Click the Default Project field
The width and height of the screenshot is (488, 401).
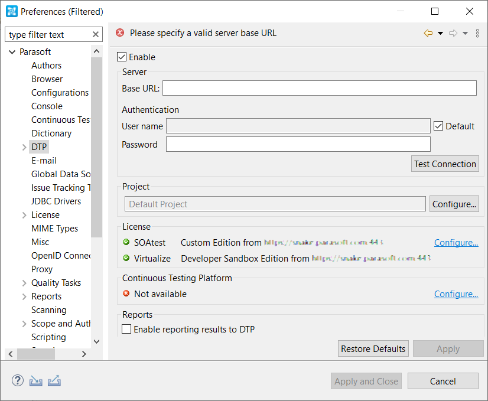(x=275, y=204)
